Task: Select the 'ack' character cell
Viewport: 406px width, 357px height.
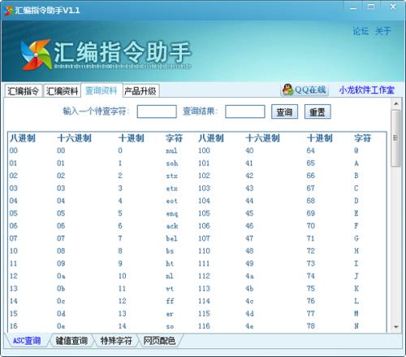Action: tap(172, 226)
